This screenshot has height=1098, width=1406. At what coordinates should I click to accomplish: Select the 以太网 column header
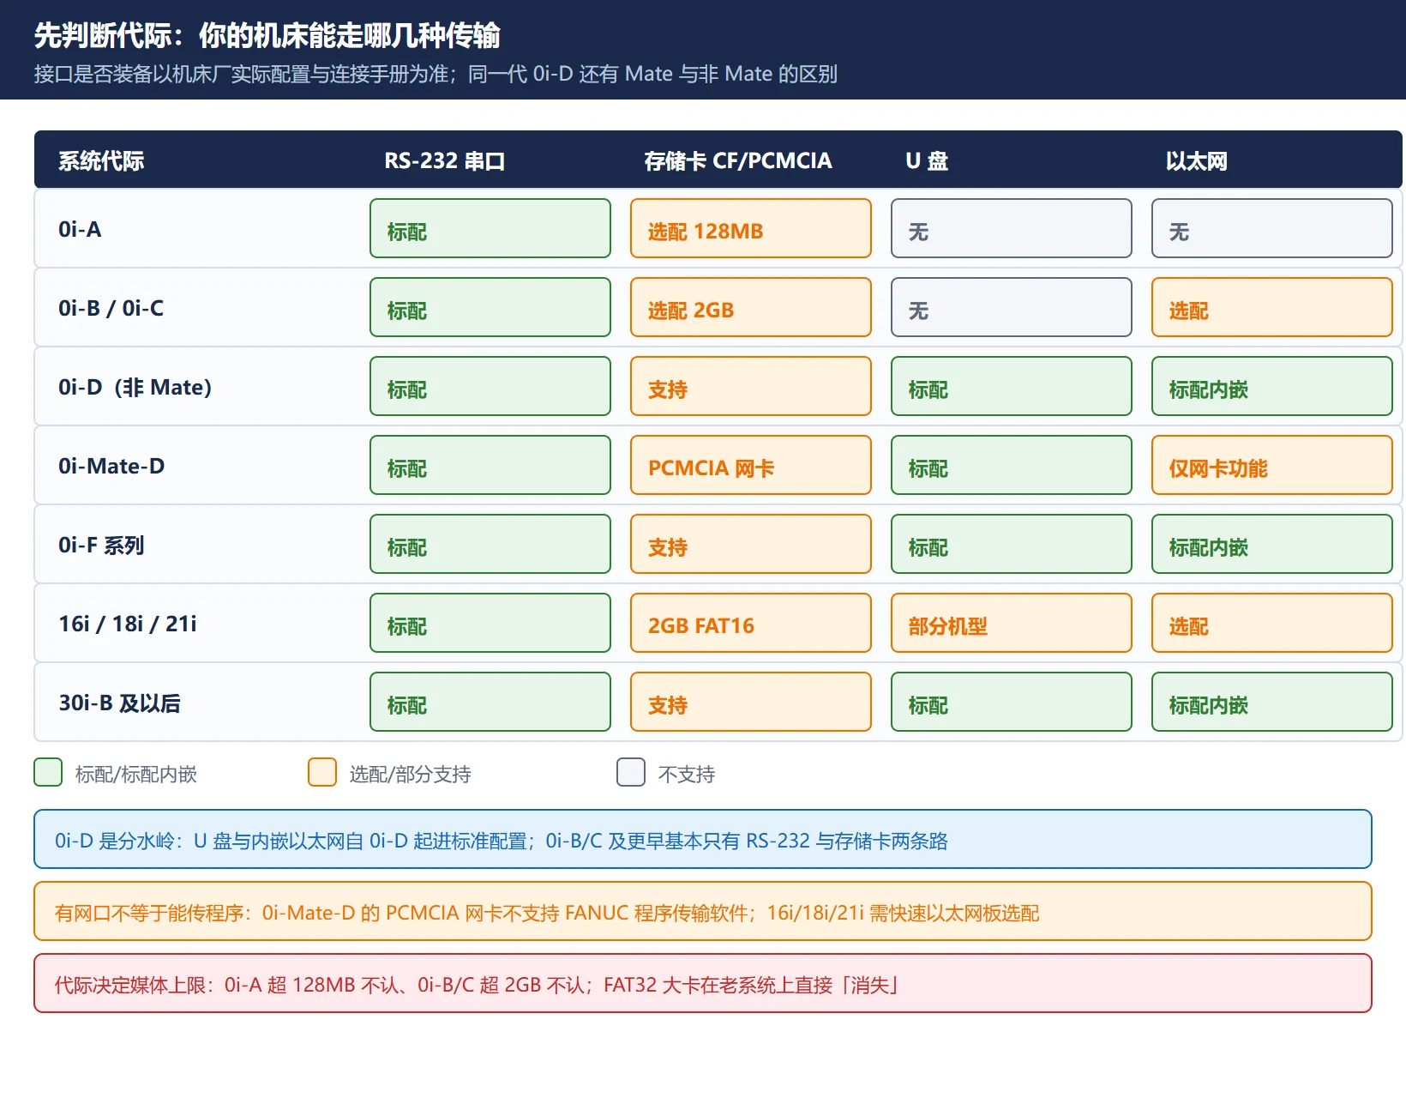pyautogui.click(x=1197, y=160)
